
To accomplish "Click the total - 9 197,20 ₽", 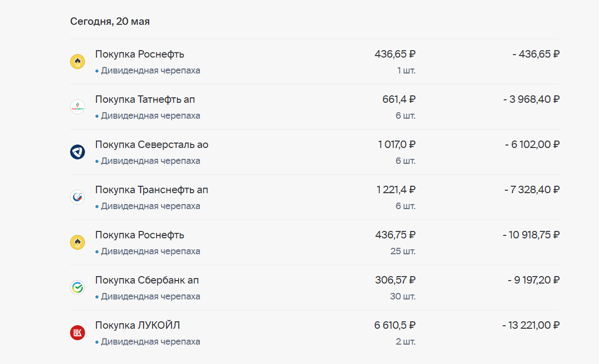I will [x=533, y=280].
